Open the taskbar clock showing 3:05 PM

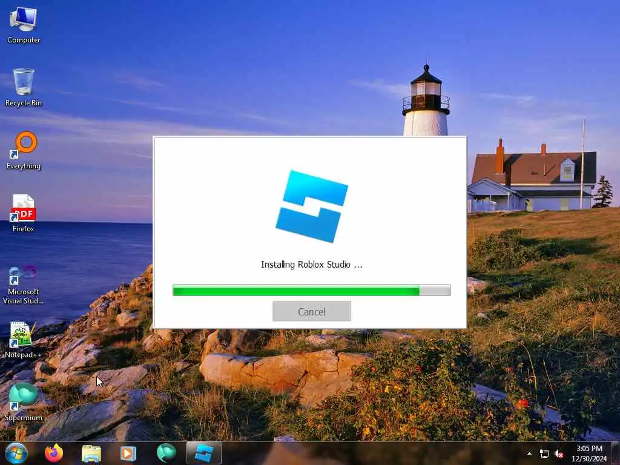pos(589,453)
